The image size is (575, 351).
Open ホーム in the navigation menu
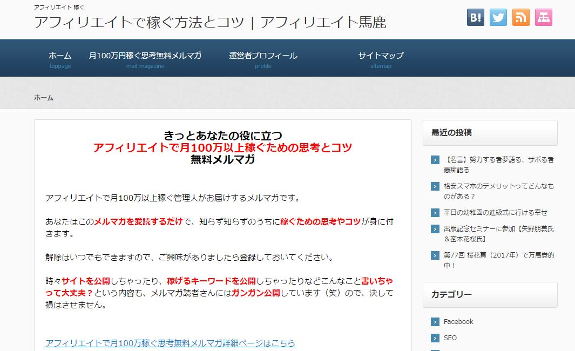click(60, 56)
